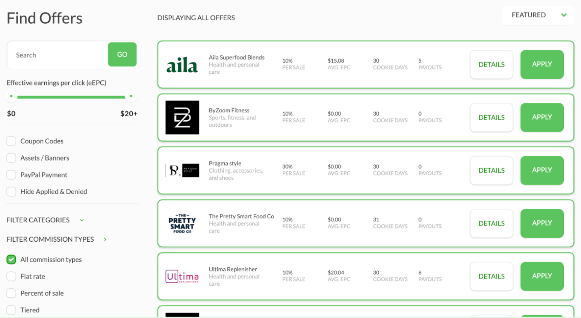
Task: Tick the PayPal Payment checkbox
Action: pos(11,175)
